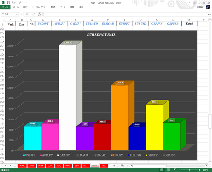Click the 1,996.2 data label
This screenshot has width=212, height=172.
pos(68,43)
